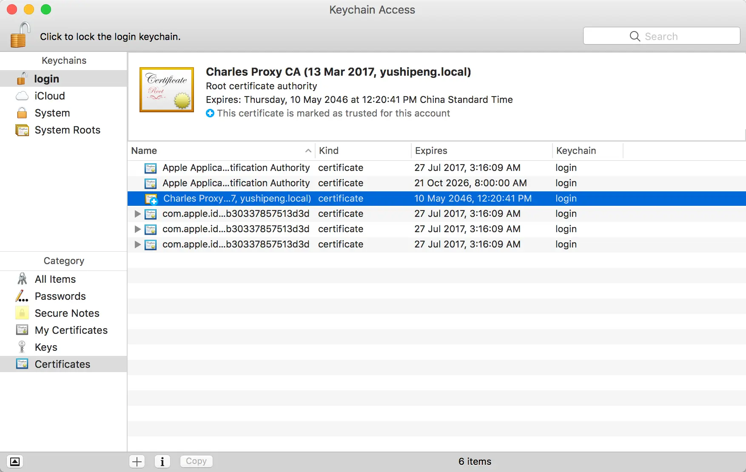This screenshot has width=746, height=472.
Task: Click 'This certificate is marked as trusted' text
Action: pyautogui.click(x=333, y=113)
